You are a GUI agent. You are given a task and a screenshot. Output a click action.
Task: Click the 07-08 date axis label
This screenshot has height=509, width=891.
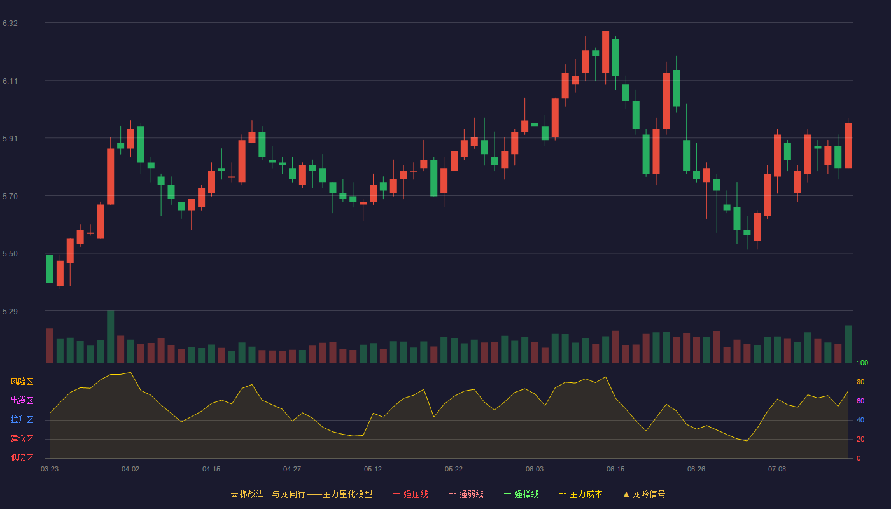coord(777,469)
